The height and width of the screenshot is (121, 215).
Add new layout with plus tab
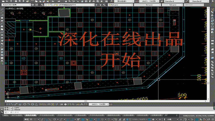(x=166, y=115)
